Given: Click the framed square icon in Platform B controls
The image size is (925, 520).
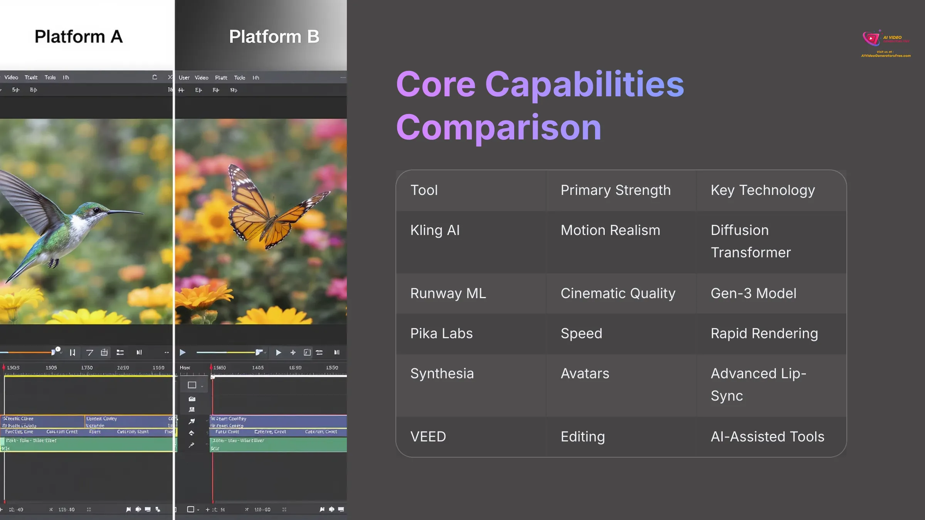Looking at the screenshot, I should tap(307, 352).
